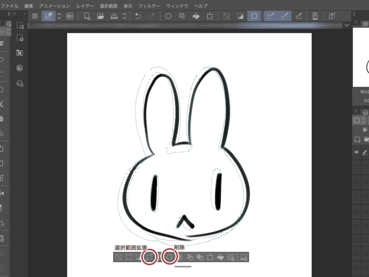
Task: Toggle snap to special ruler
Action: (285, 16)
